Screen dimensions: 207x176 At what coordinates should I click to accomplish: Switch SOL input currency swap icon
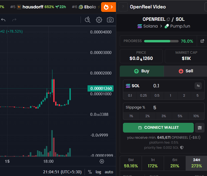click(198, 86)
